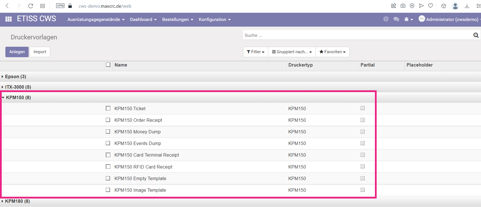
Task: Open the Favoriten dropdown
Action: [332, 52]
